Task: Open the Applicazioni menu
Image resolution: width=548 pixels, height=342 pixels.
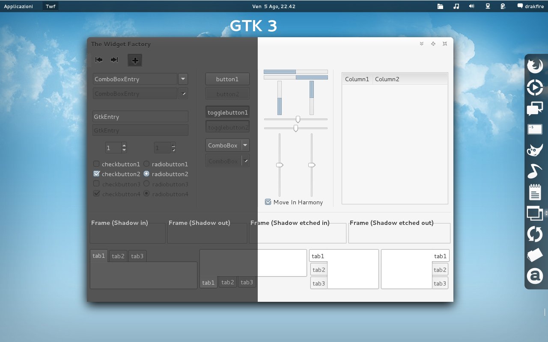Action: 18,6
